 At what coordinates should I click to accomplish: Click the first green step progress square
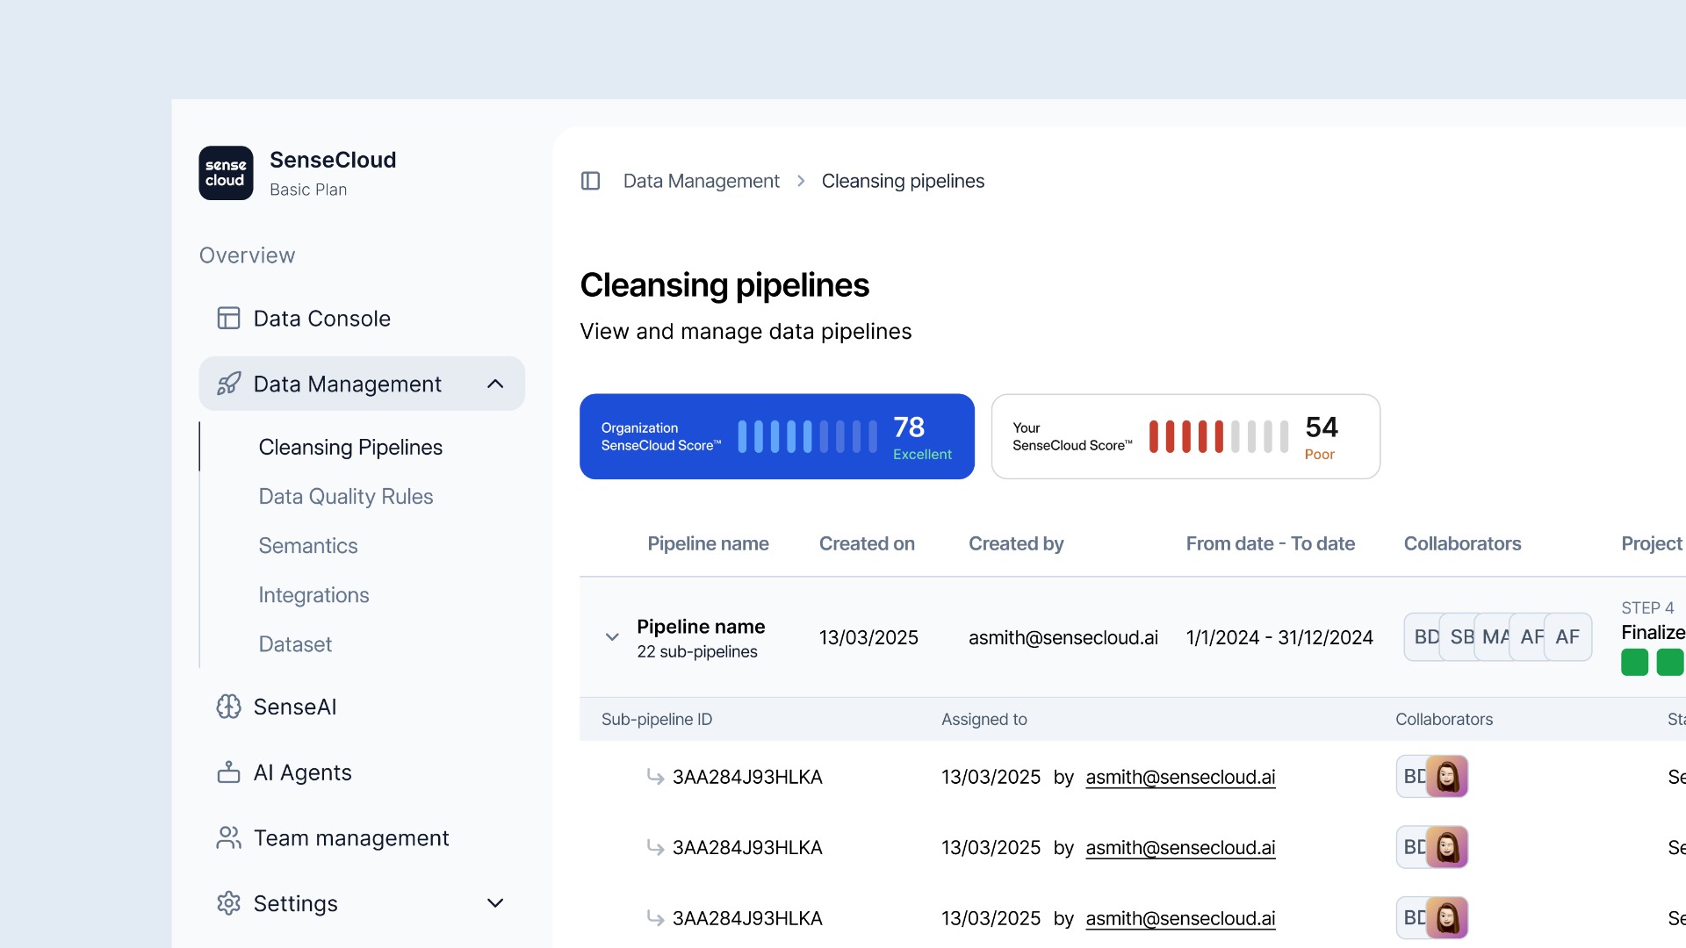coord(1634,662)
